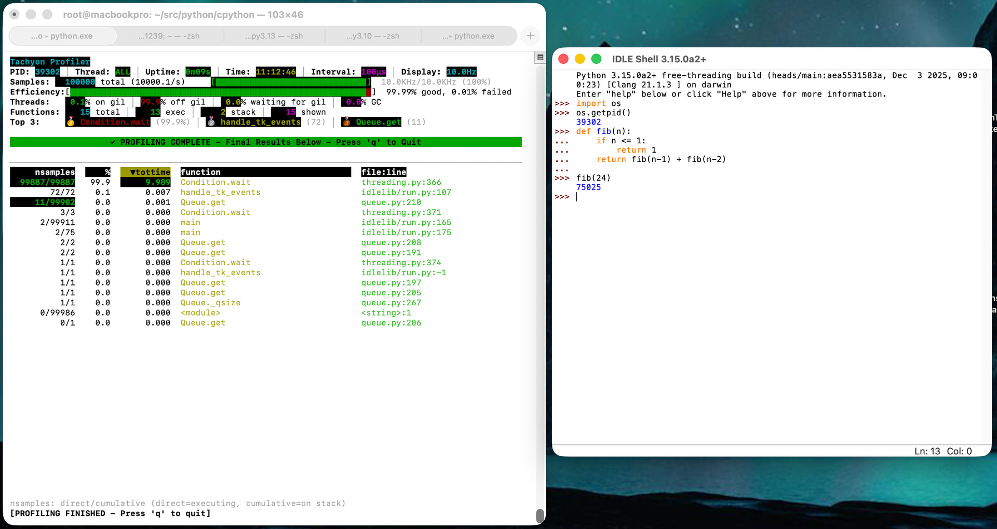Click 'queue.py:208' in the file:line column

[x=391, y=242]
